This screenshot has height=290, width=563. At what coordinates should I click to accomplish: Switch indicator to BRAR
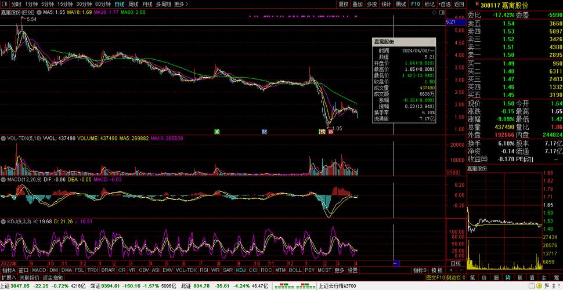click(x=108, y=270)
